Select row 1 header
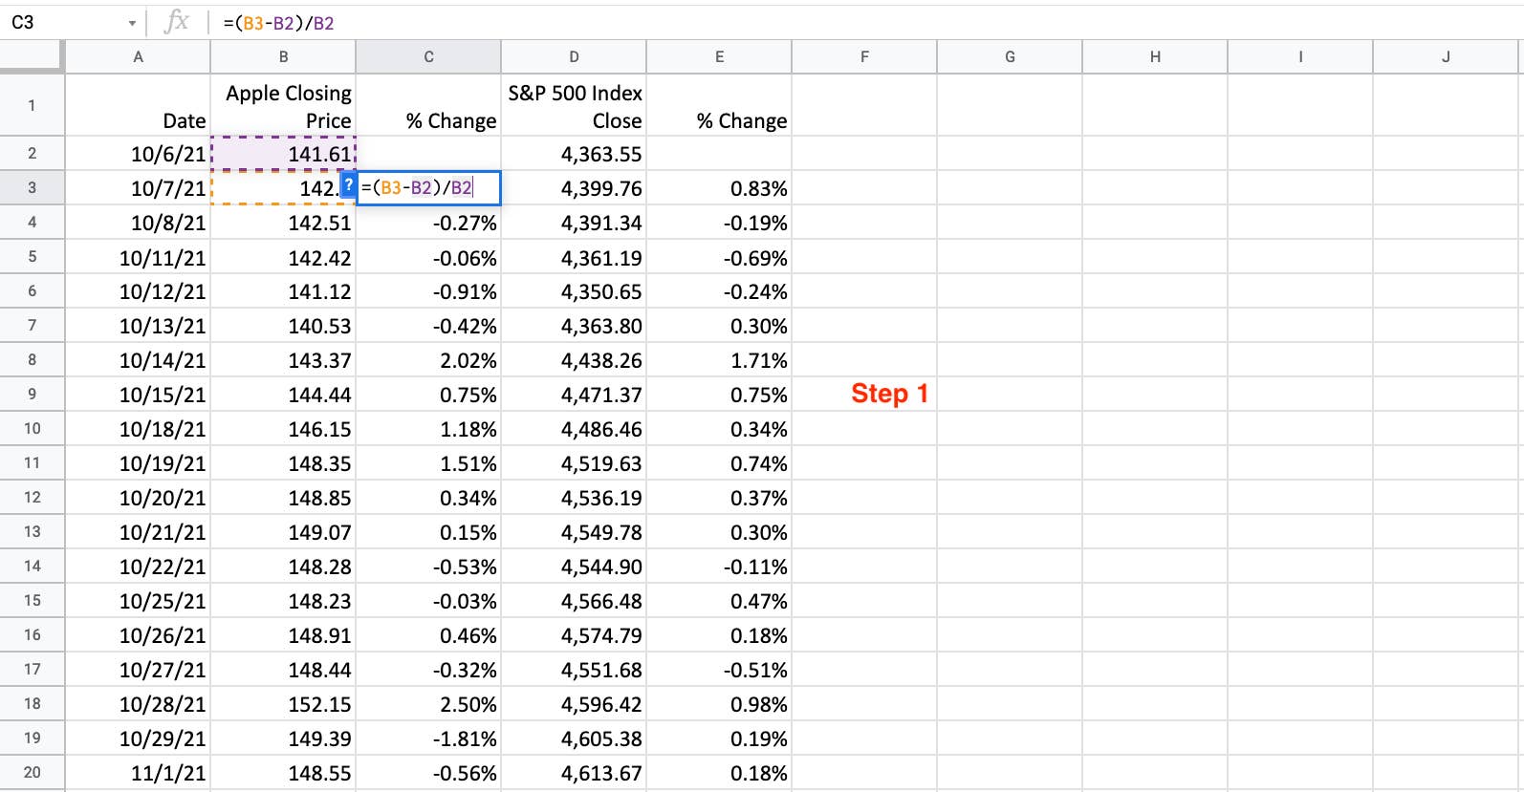The width and height of the screenshot is (1524, 792). tap(32, 105)
